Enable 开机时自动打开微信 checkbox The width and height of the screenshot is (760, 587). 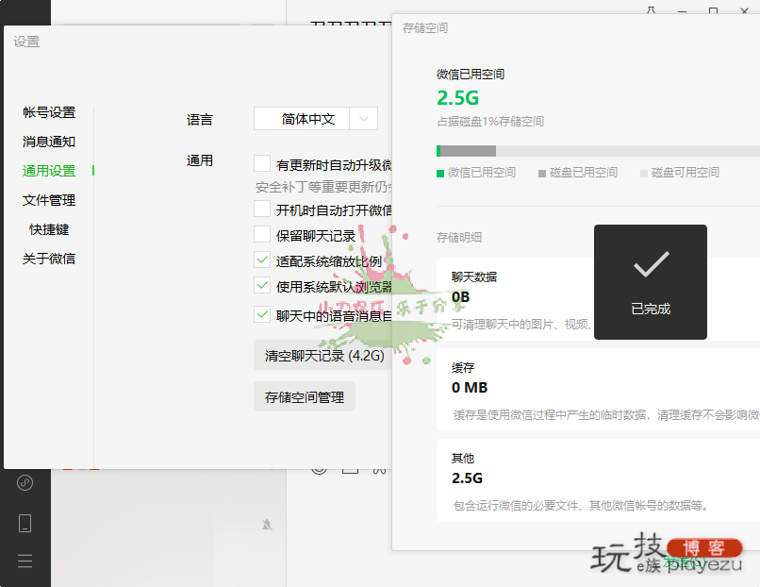(262, 209)
